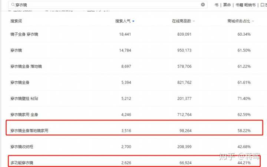The image size is (267, 167).
Task: Click the 在线商品数 column header text
Action: [x=181, y=21]
